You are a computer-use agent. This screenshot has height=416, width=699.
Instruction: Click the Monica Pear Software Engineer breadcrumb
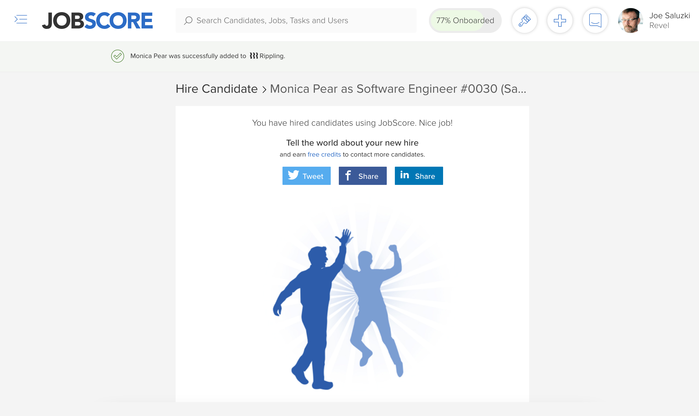tap(398, 89)
